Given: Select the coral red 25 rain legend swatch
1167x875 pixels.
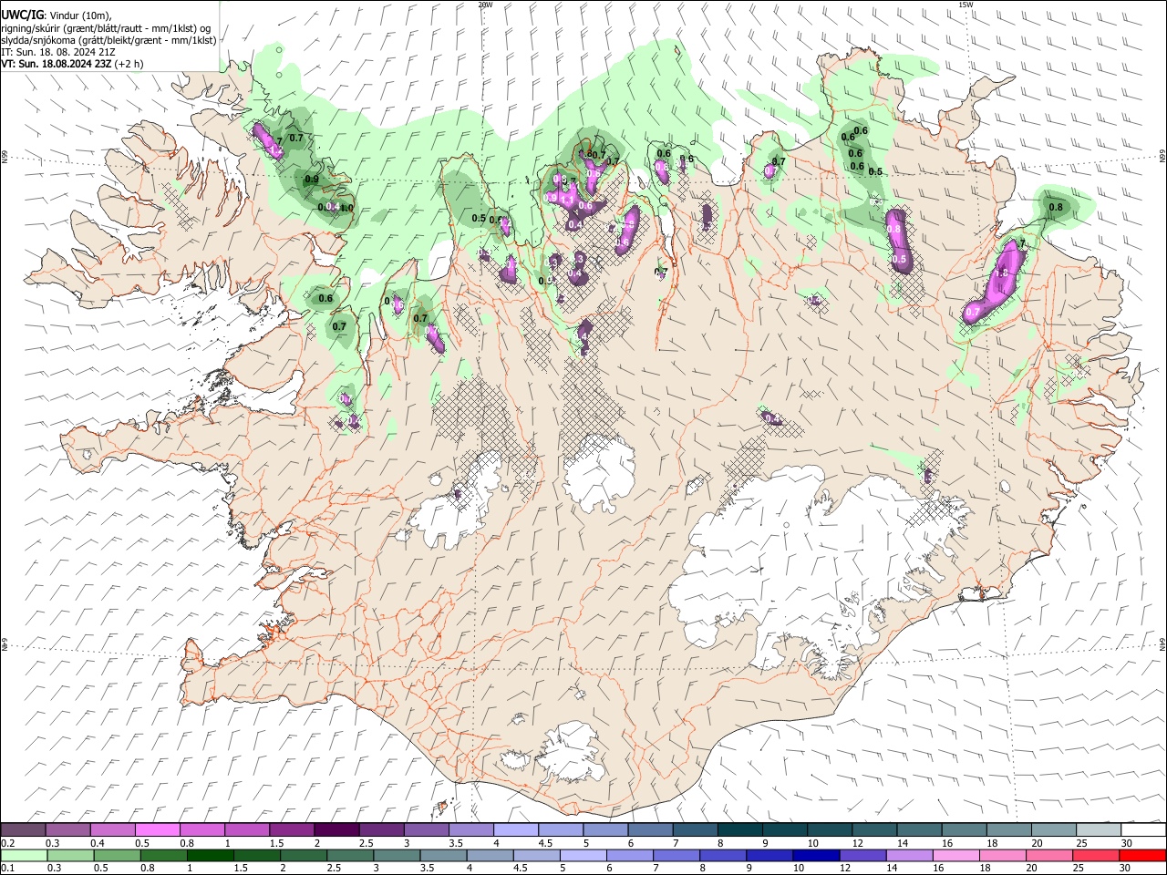Looking at the screenshot, I should click(x=1096, y=856).
